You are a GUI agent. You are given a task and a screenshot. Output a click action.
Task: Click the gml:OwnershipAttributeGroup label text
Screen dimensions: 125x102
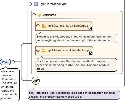pos(68,26)
